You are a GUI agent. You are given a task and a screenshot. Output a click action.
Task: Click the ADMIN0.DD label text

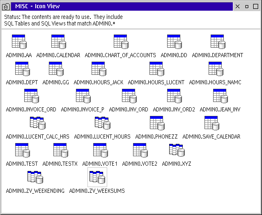[x=174, y=55]
